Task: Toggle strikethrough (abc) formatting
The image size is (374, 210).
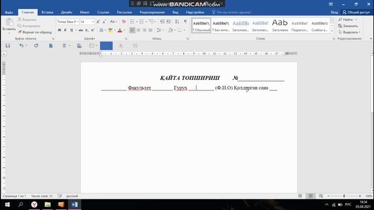Action: [x=81, y=30]
